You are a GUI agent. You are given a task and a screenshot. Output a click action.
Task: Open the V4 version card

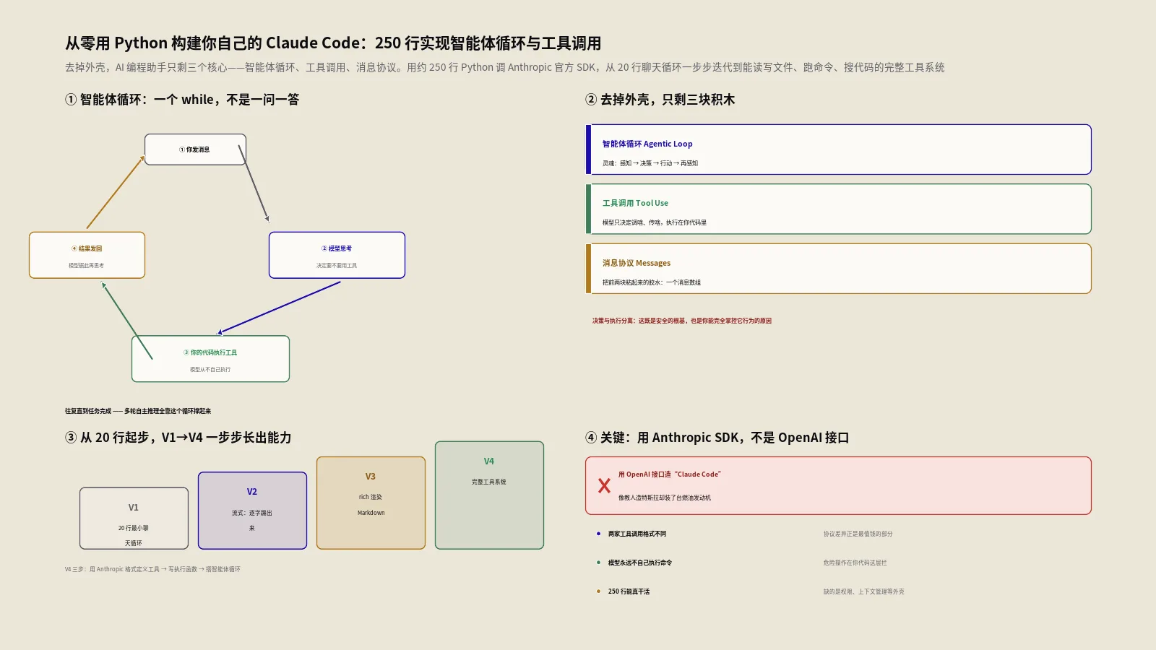coord(489,495)
